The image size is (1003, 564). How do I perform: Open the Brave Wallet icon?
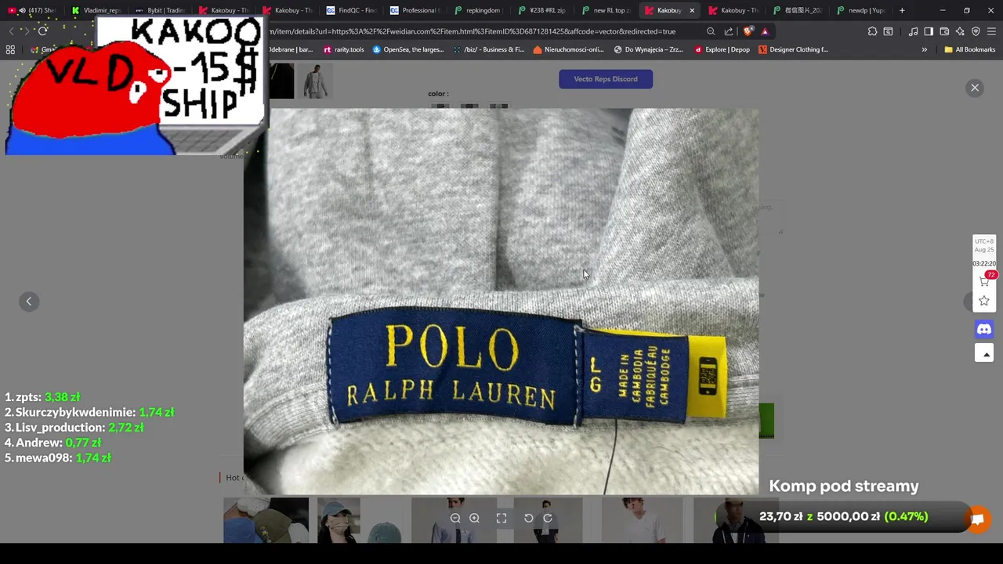click(944, 31)
